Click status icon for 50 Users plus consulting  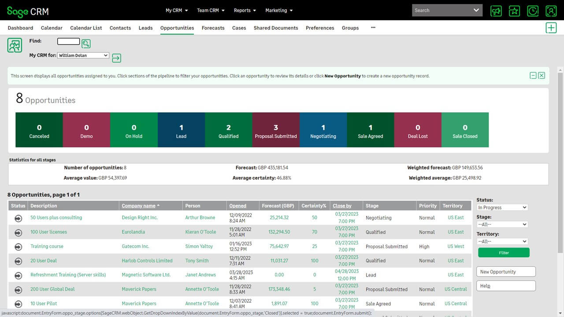click(18, 218)
